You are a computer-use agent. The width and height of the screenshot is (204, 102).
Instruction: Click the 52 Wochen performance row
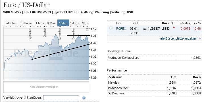coord(154,93)
